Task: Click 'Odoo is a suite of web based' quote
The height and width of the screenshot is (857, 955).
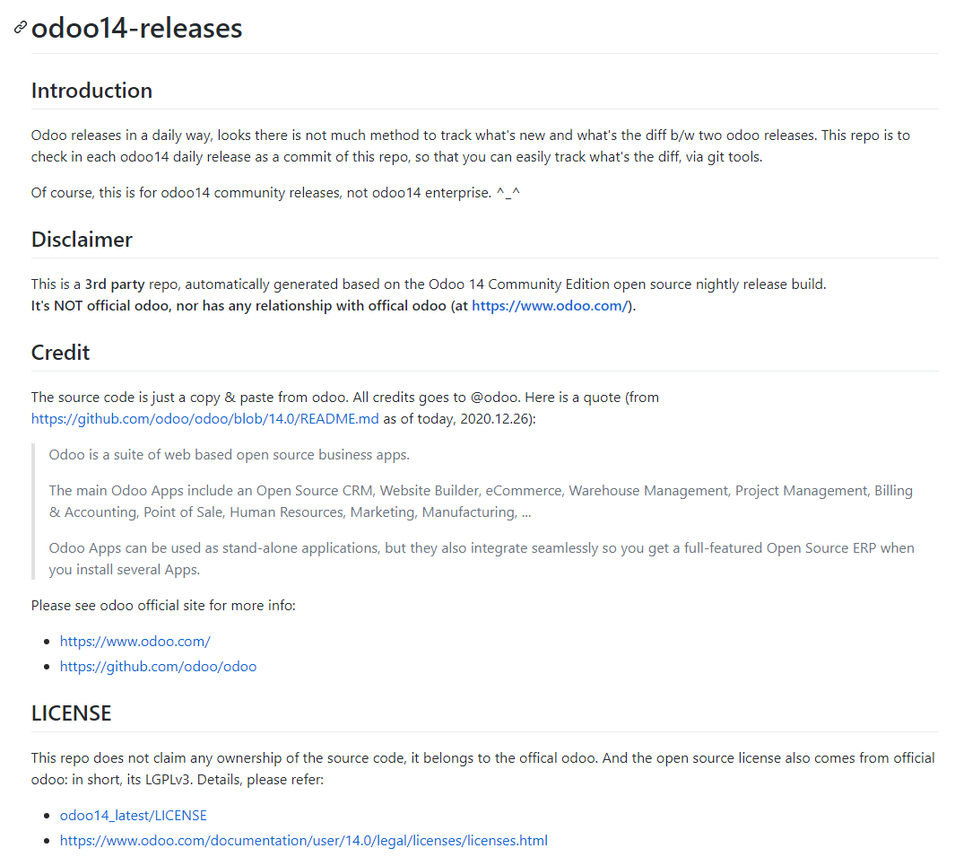Action: (x=229, y=455)
